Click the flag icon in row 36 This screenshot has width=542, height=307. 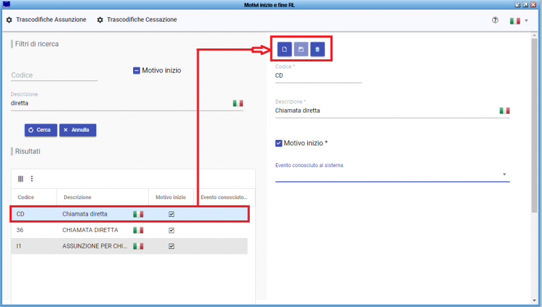[139, 230]
